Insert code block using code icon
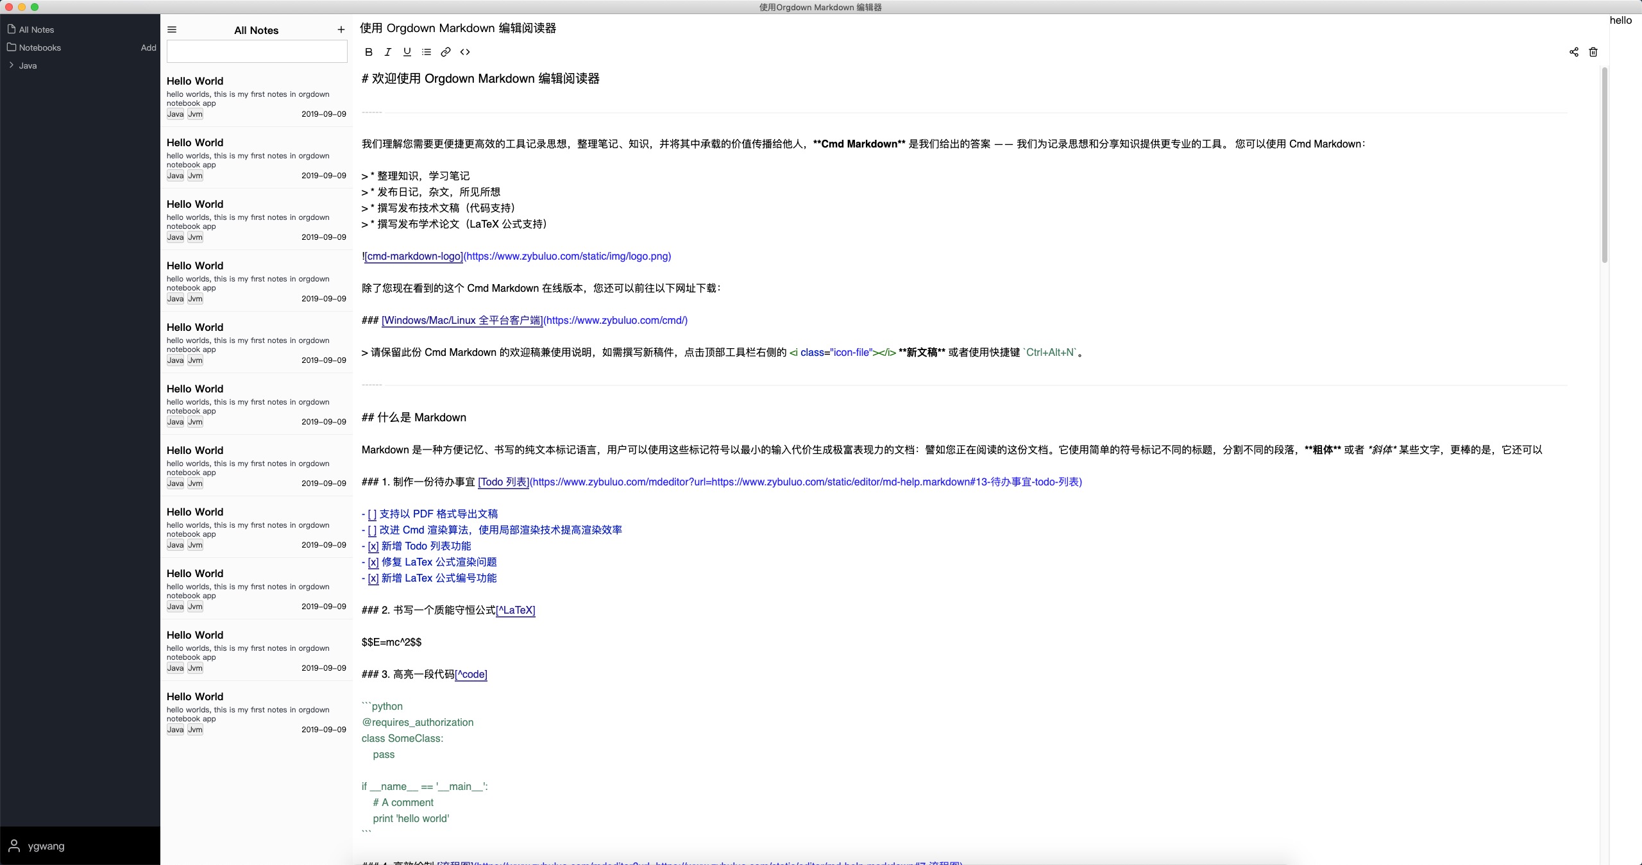The width and height of the screenshot is (1642, 865). 465,52
